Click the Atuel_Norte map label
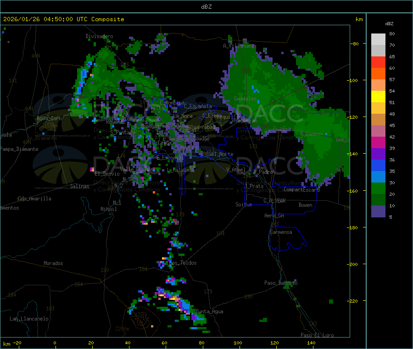Viewport: 413px width, 349px height. tap(218, 154)
